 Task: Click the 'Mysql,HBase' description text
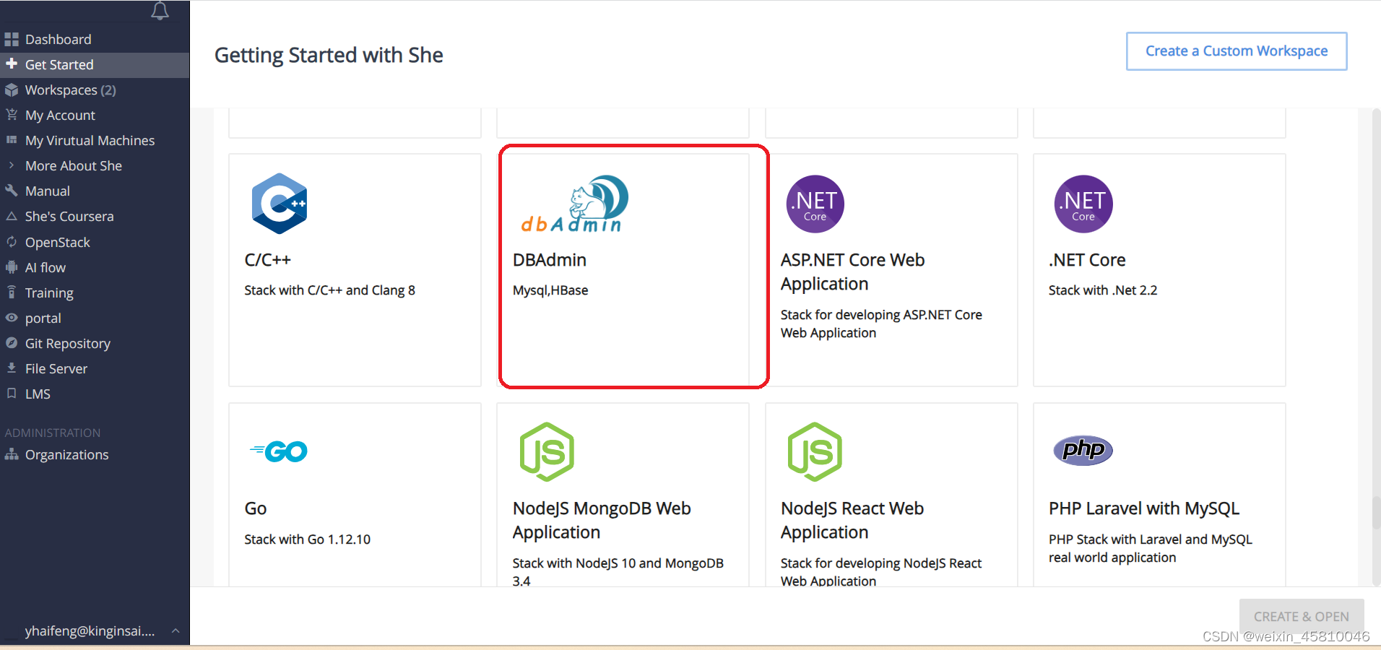point(550,290)
